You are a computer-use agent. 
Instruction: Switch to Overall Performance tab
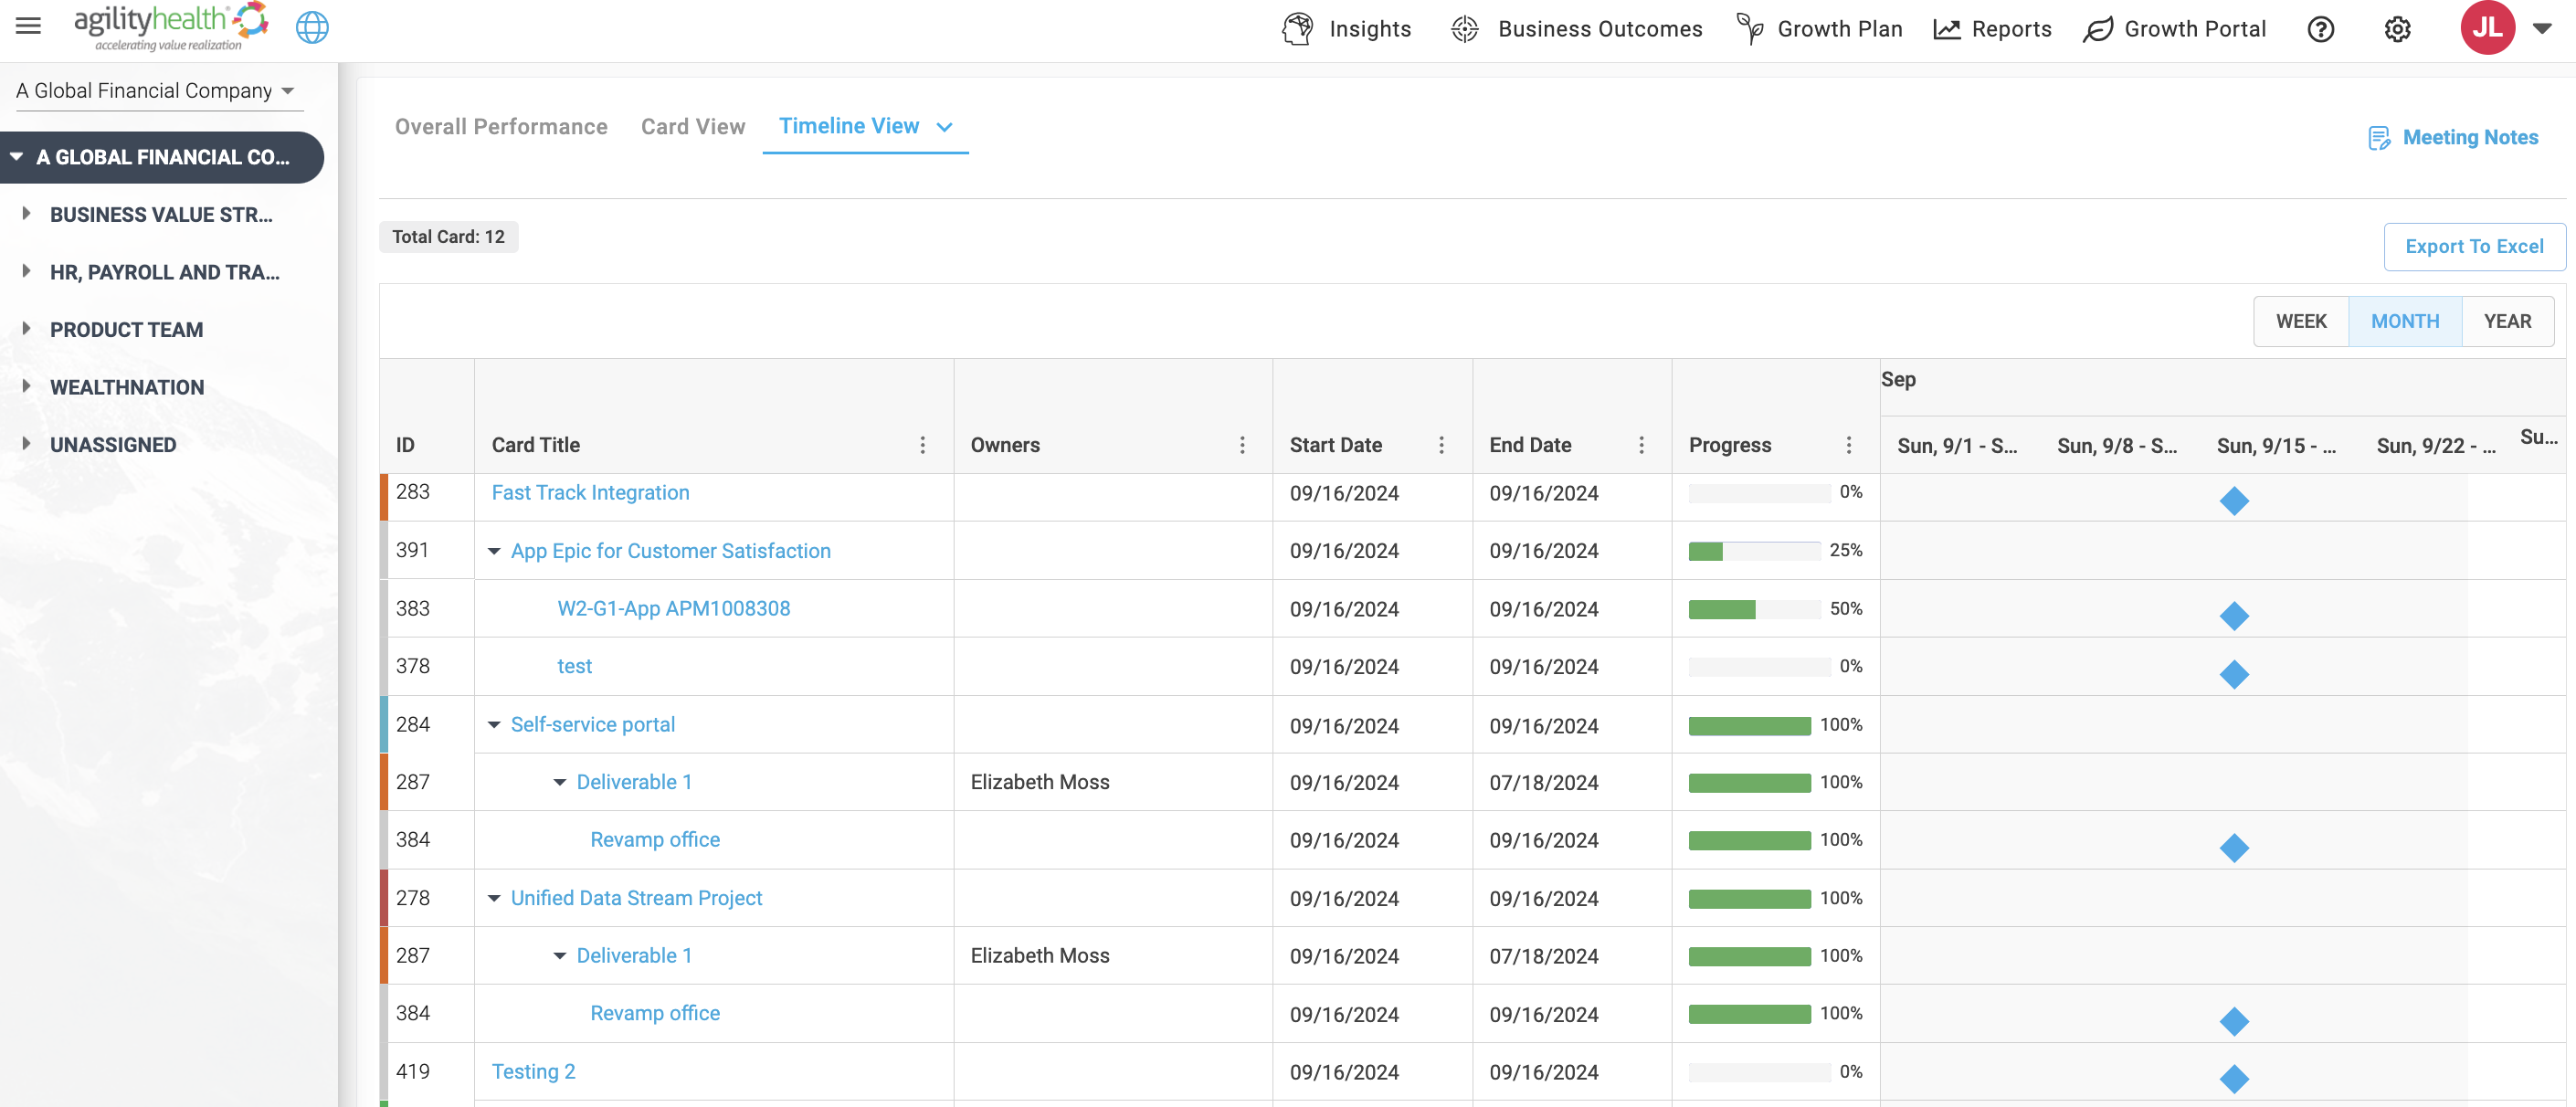click(x=501, y=127)
